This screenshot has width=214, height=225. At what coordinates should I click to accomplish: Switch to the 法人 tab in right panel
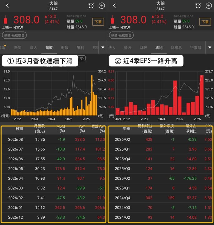112,47
